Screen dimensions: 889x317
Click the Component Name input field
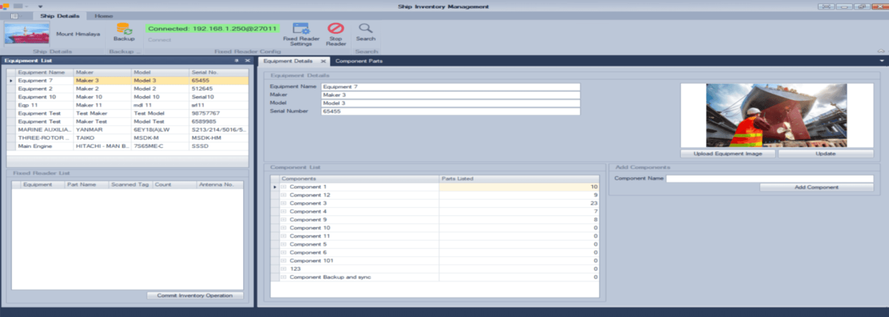click(769, 178)
